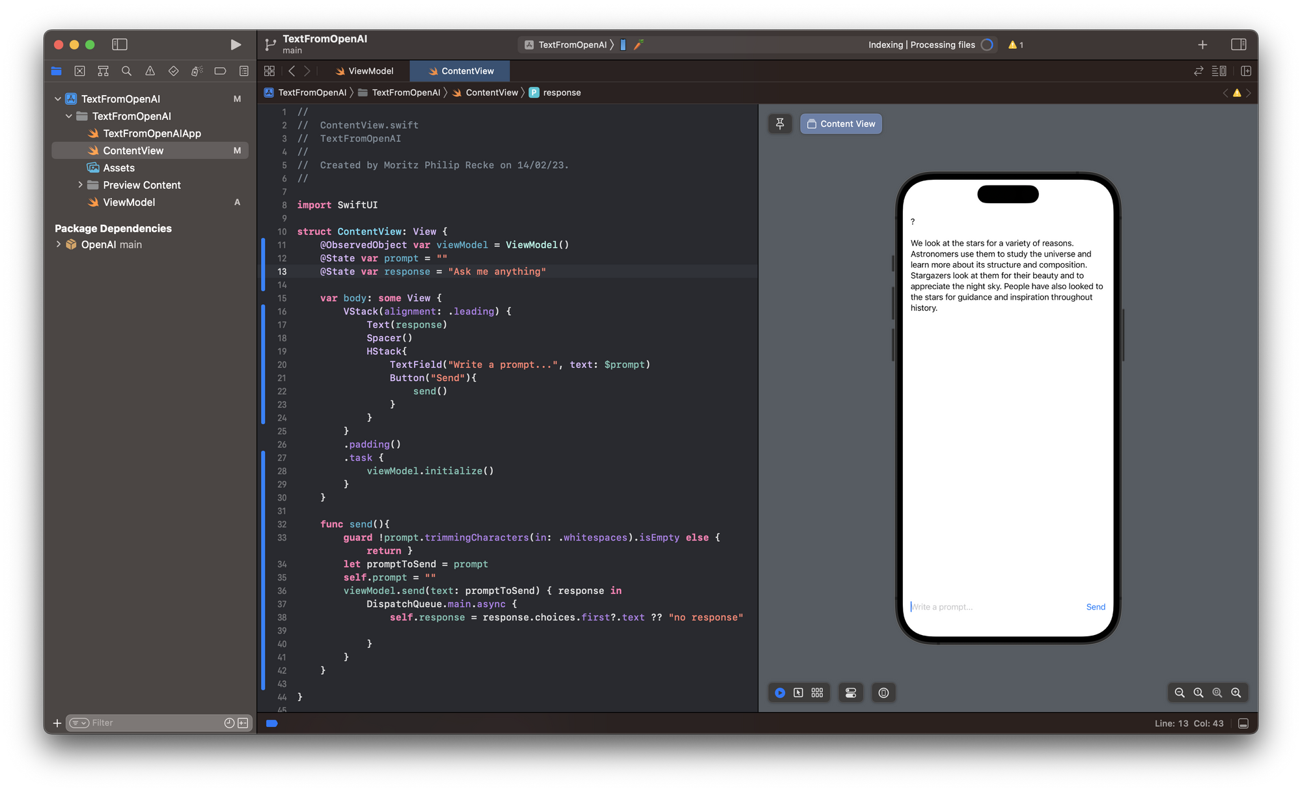Open canvas device settings icon

(851, 693)
